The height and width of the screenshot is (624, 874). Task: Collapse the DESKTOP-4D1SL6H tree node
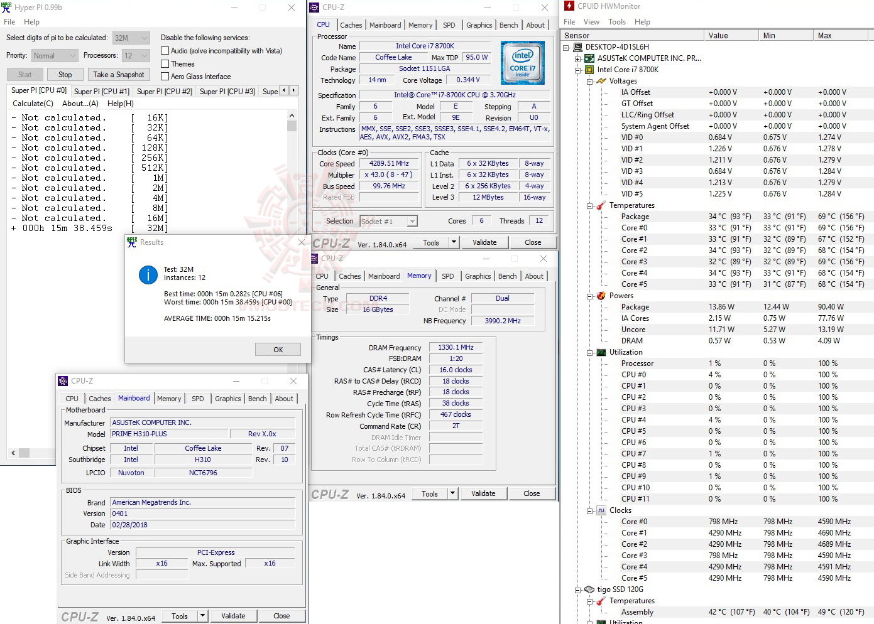tap(566, 47)
